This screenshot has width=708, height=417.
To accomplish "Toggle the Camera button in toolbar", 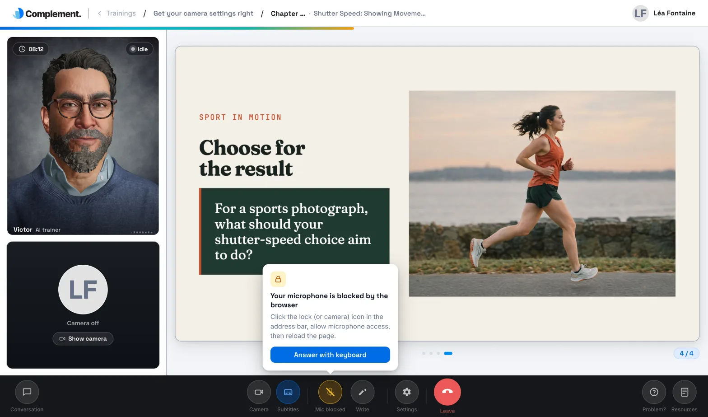I will pos(259,392).
